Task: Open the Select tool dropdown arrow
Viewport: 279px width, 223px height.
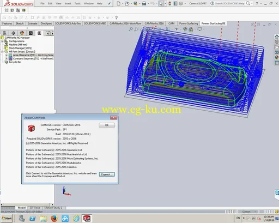Action: [165, 3]
